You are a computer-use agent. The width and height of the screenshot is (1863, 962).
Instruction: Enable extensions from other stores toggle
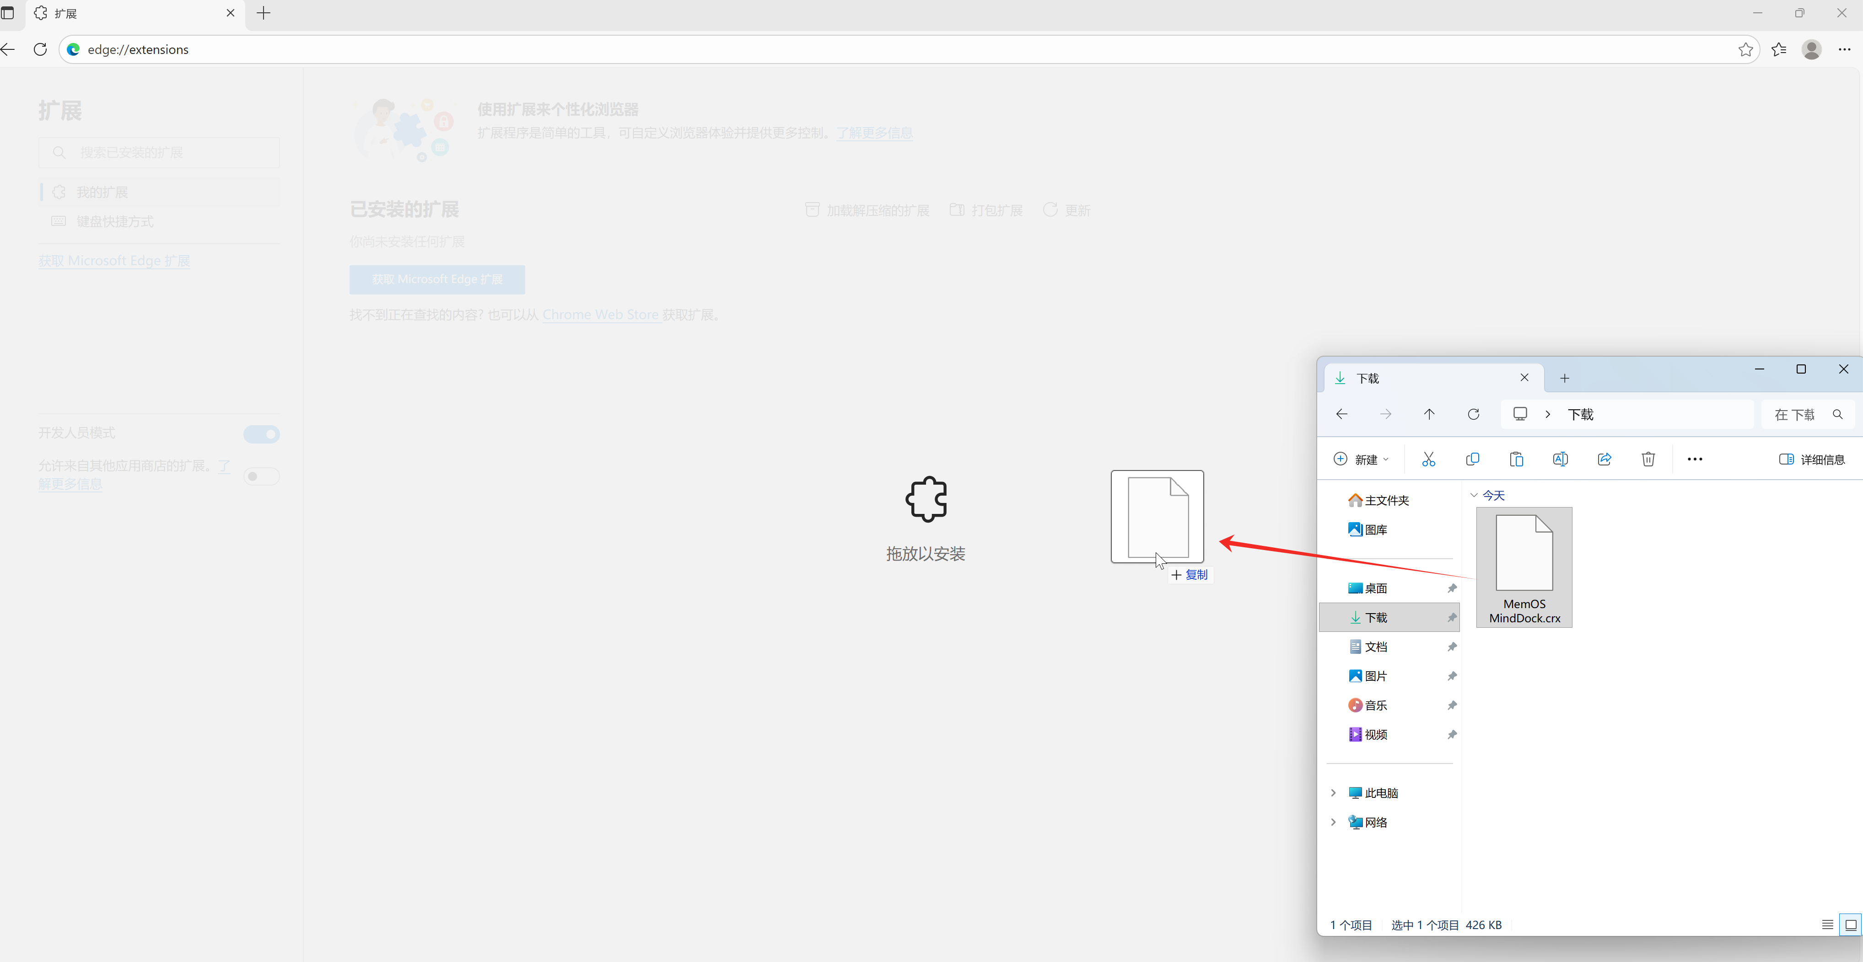[x=261, y=476]
